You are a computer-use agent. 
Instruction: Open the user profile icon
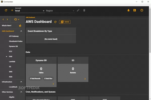(135, 10)
